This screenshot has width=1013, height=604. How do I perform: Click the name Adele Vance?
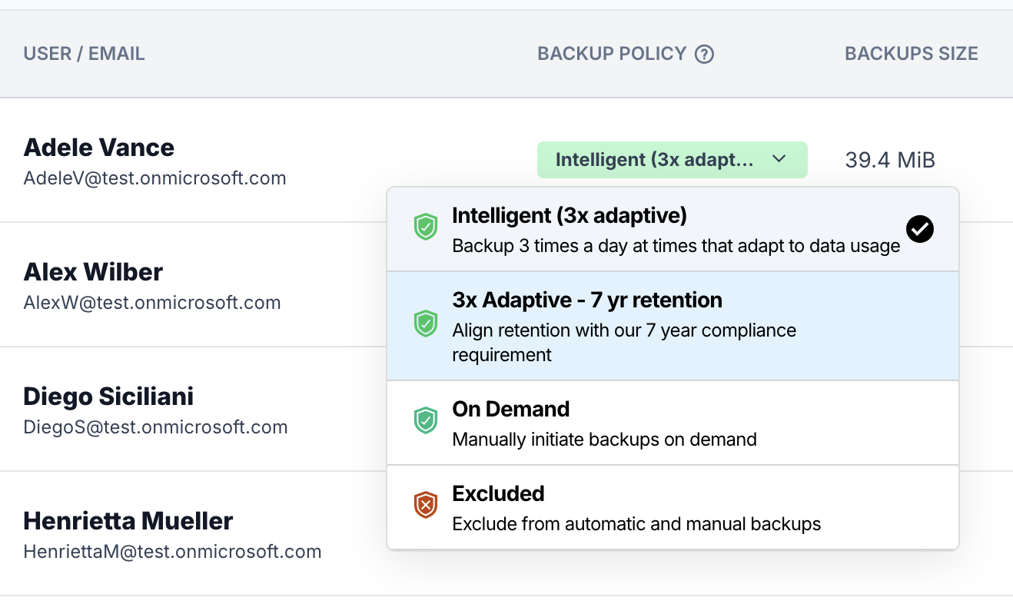click(x=99, y=147)
